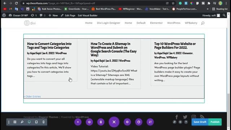Open the Facebook icon in footer

(x=176, y=117)
